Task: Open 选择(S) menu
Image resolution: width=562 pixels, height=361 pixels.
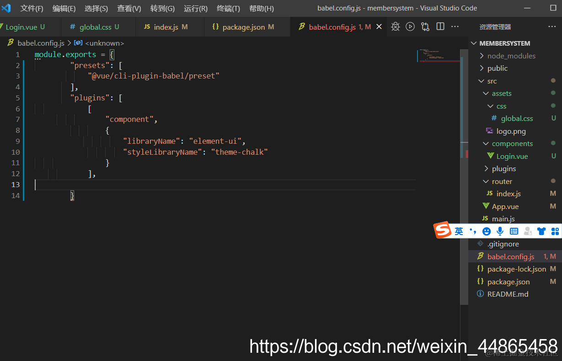Action: 96,8
